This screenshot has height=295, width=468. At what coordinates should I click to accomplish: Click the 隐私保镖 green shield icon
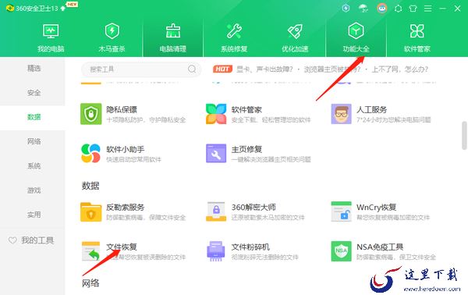pos(91,114)
